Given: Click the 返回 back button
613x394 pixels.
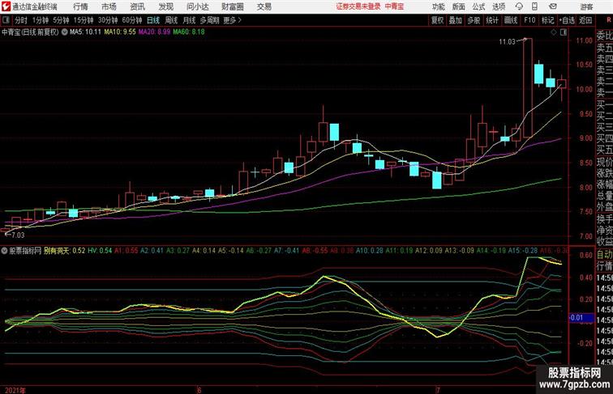Looking at the screenshot, I should coord(585,20).
